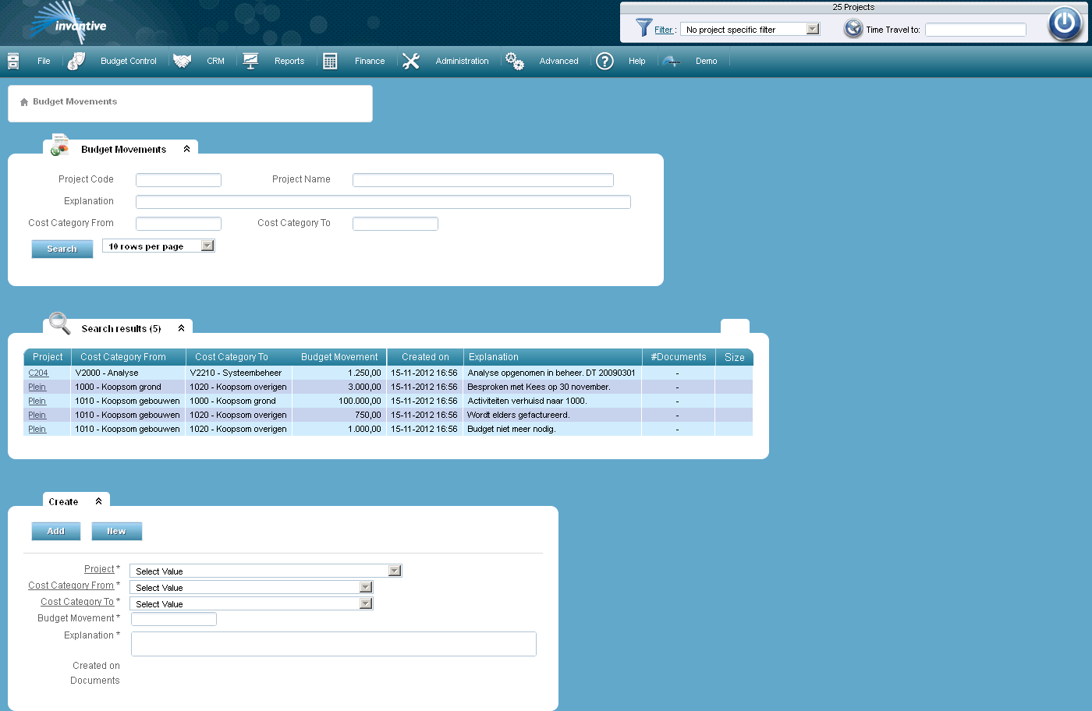This screenshot has width=1092, height=711.
Task: Click the Time Travel to input field
Action: (976, 30)
